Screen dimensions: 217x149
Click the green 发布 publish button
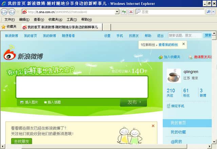[x=133, y=102]
